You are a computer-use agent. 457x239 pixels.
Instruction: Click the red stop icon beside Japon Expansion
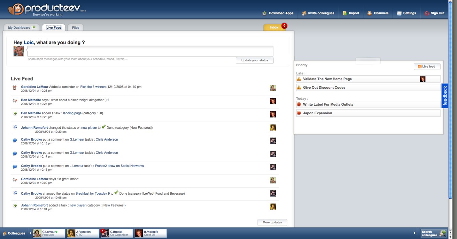[299, 113]
